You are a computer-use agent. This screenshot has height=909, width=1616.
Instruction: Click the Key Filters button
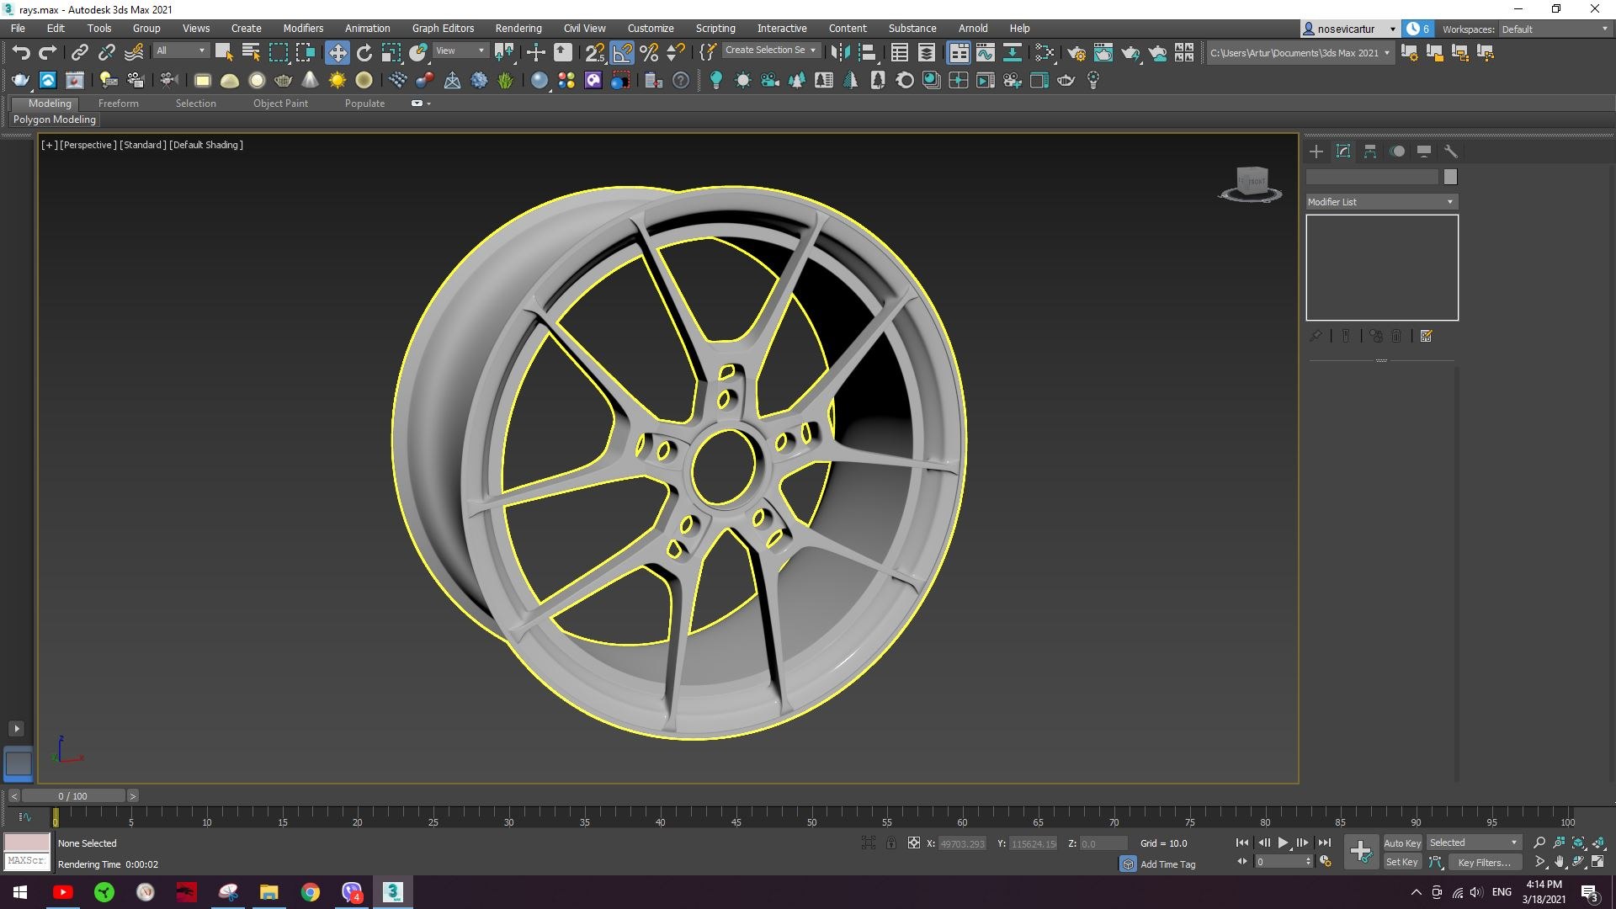pos(1484,862)
